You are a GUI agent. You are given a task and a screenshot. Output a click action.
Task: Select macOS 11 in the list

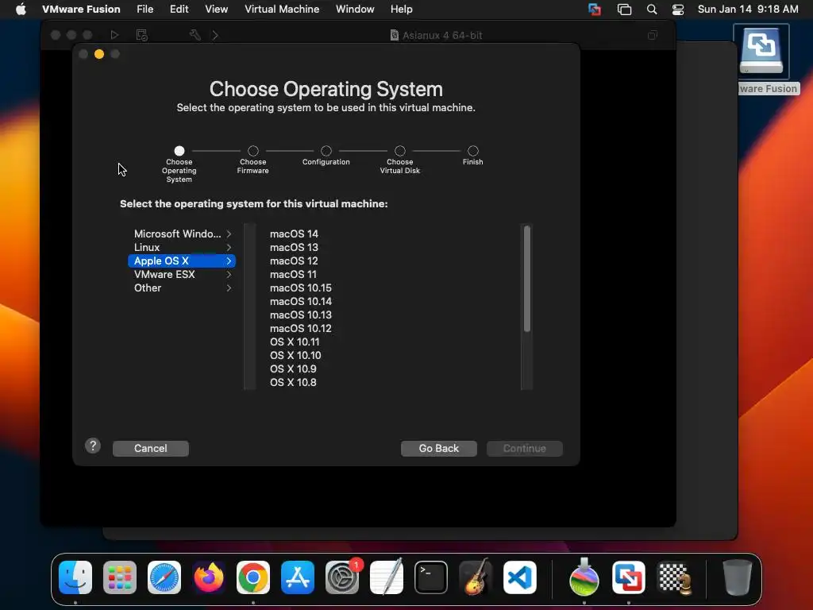(293, 274)
